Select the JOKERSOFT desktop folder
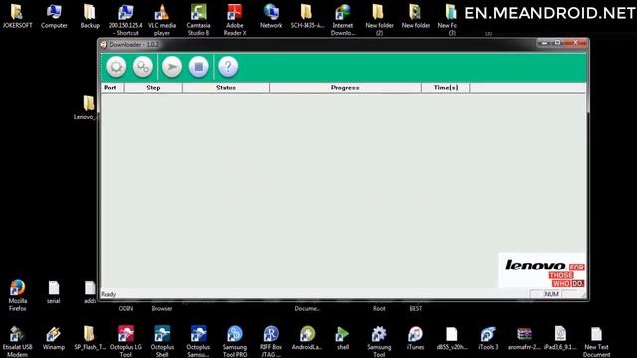637x358 pixels. pyautogui.click(x=18, y=17)
